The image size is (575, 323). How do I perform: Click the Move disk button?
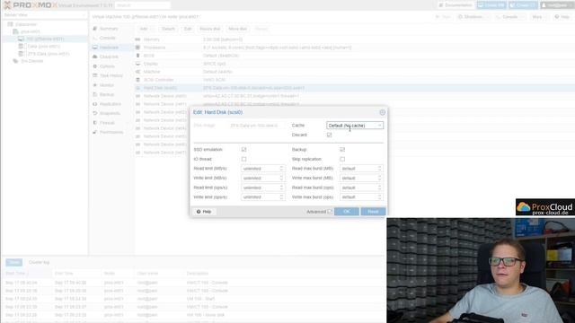tap(237, 29)
